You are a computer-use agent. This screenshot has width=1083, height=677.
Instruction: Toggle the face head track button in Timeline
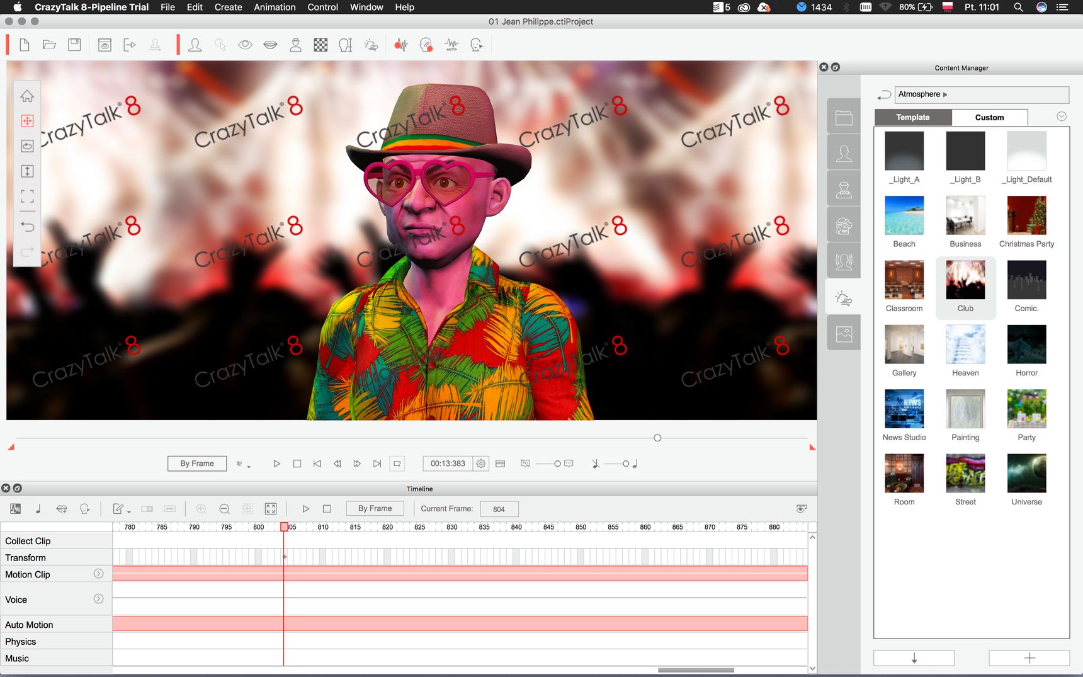85,509
